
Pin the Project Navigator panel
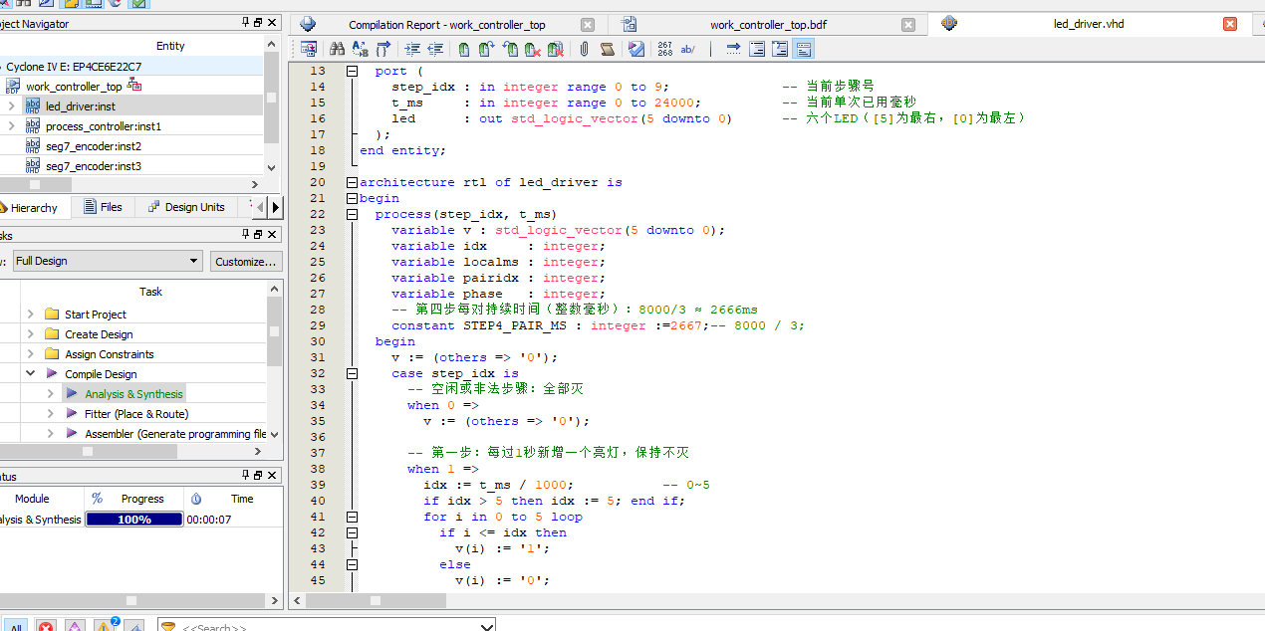point(246,22)
